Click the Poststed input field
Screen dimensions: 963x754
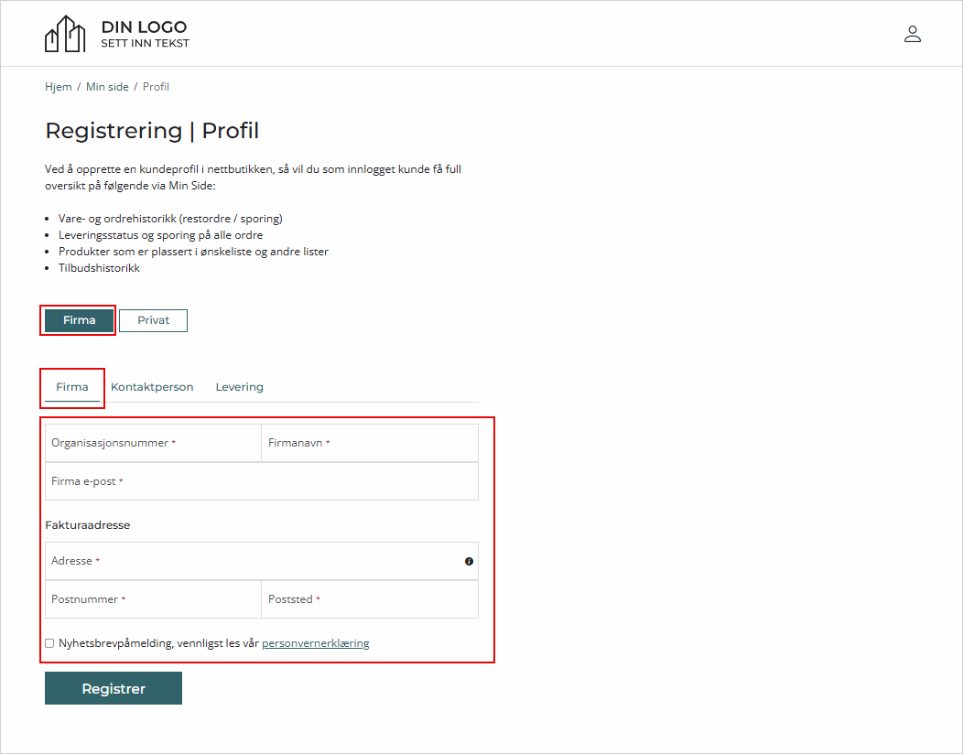pos(370,599)
